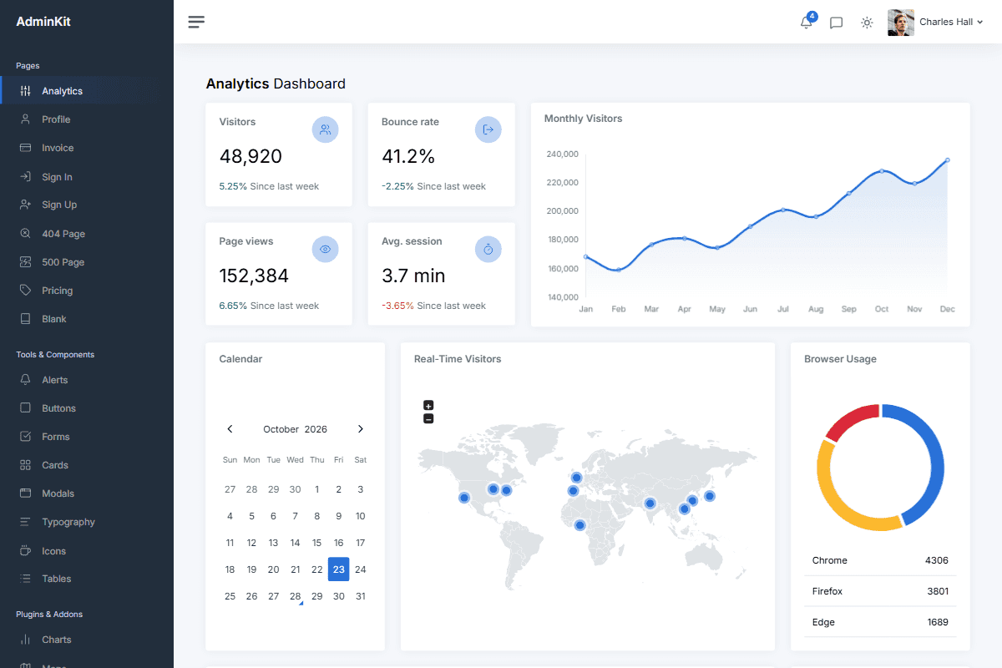Screen dimensions: 1002x668
Task: Click the Chrome row in browser table
Action: click(880, 560)
